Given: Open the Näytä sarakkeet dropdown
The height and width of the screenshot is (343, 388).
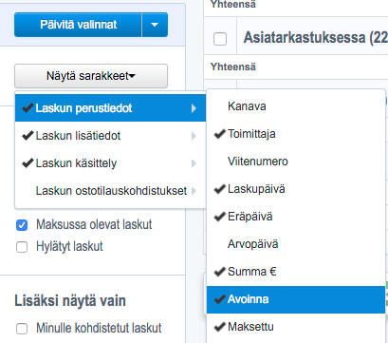Looking at the screenshot, I should (x=91, y=76).
